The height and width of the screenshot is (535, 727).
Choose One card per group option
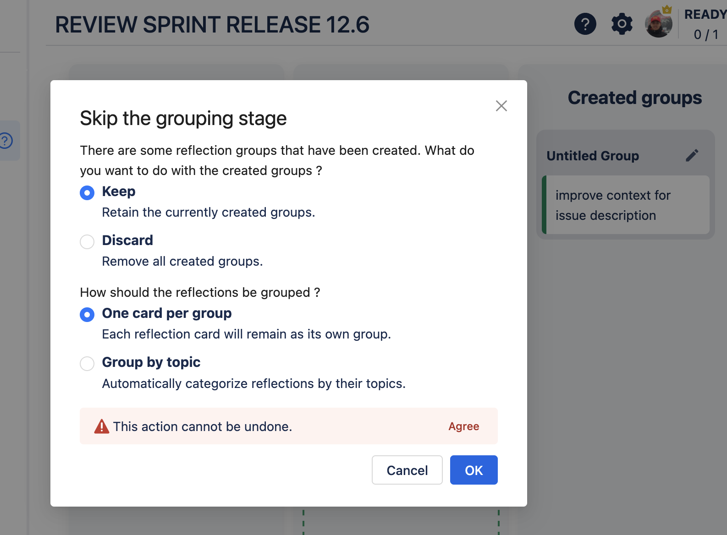pos(87,315)
